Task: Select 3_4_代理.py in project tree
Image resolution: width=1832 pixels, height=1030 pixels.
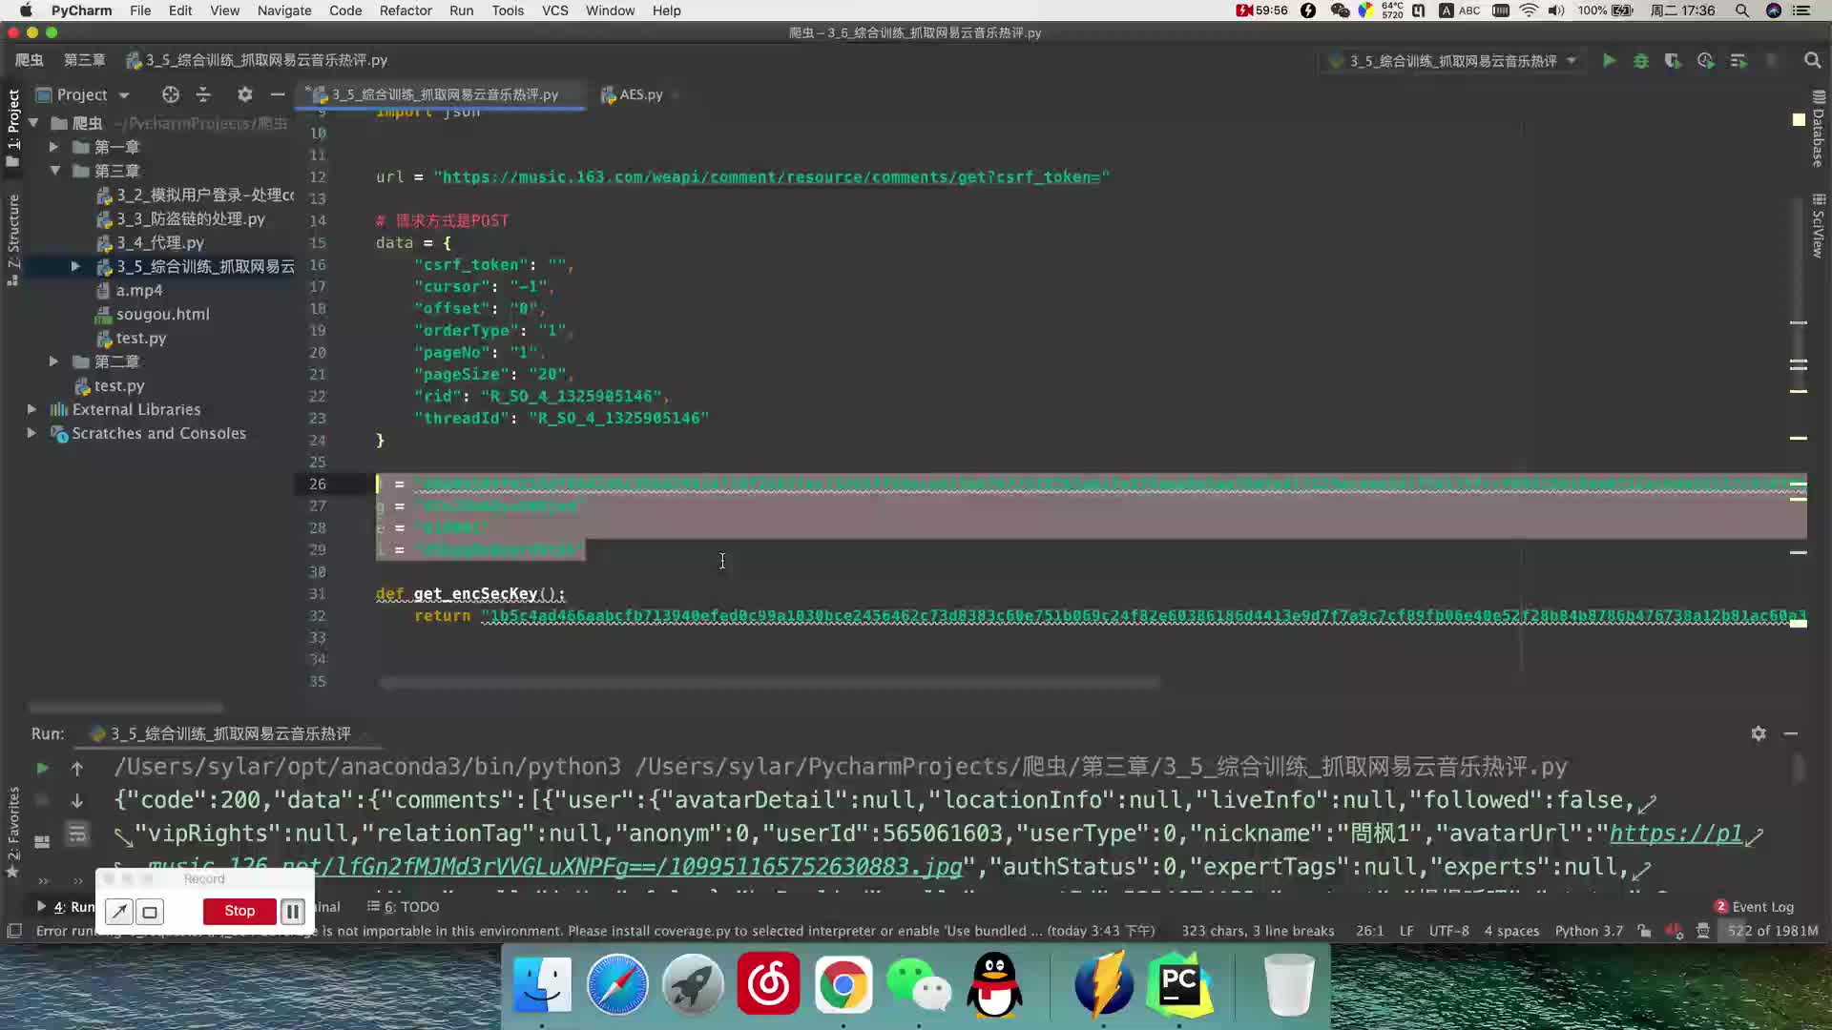Action: coord(160,242)
